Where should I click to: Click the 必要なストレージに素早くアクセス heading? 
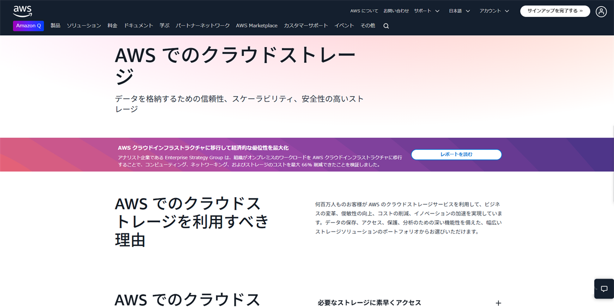coord(369,303)
